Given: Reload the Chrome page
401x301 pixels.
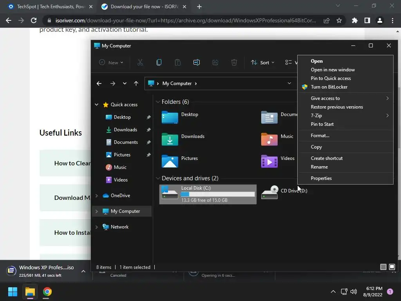Looking at the screenshot, I should tap(34, 20).
